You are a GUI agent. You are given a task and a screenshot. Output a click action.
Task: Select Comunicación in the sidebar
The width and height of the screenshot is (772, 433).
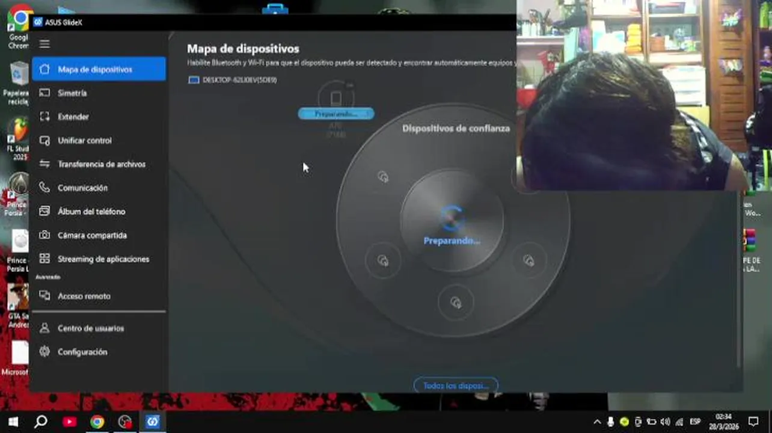pos(99,188)
